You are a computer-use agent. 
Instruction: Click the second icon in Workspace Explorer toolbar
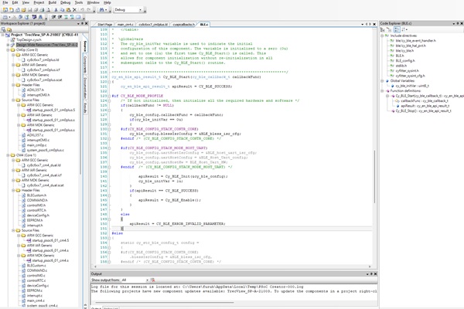(9, 29)
